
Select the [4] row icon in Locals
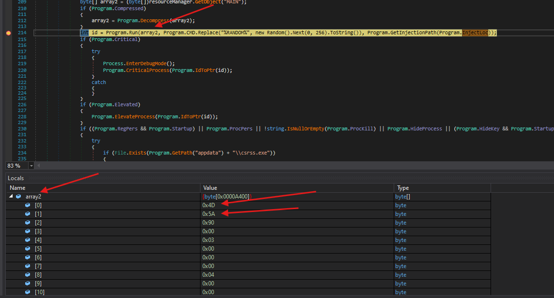point(28,240)
